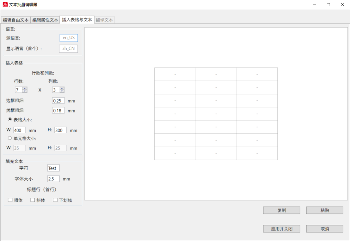
Task: Click the 复制 button
Action: pos(282,210)
